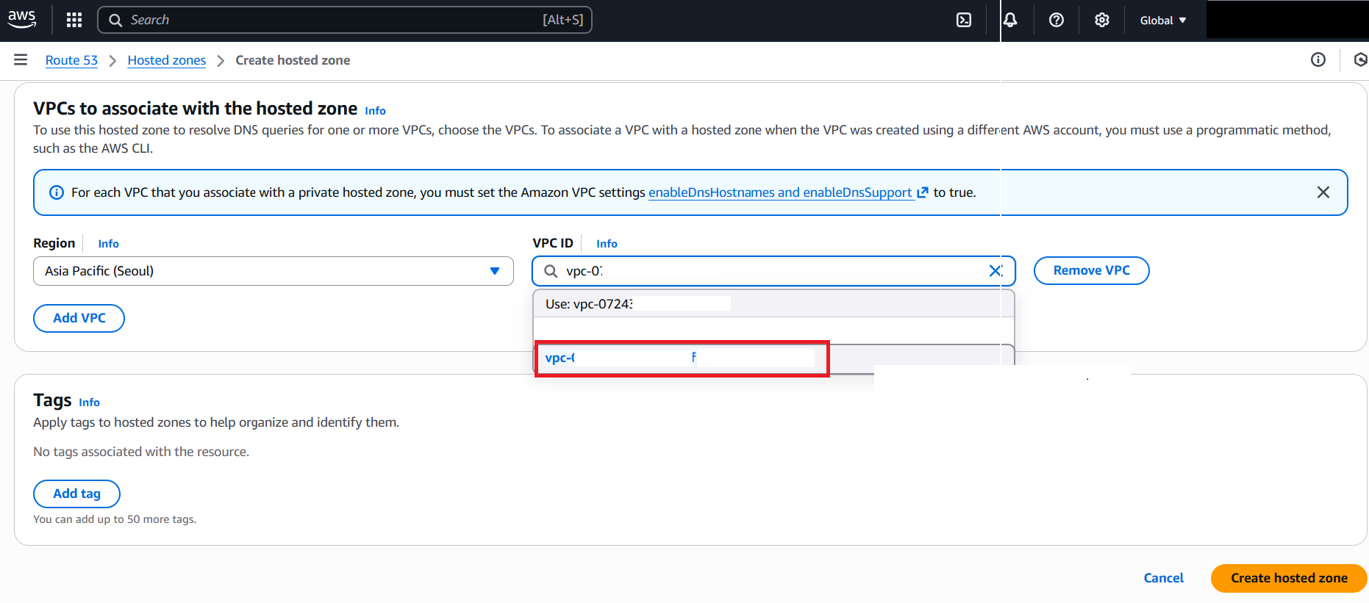Dismiss the private hosted zone info banner

click(1323, 192)
